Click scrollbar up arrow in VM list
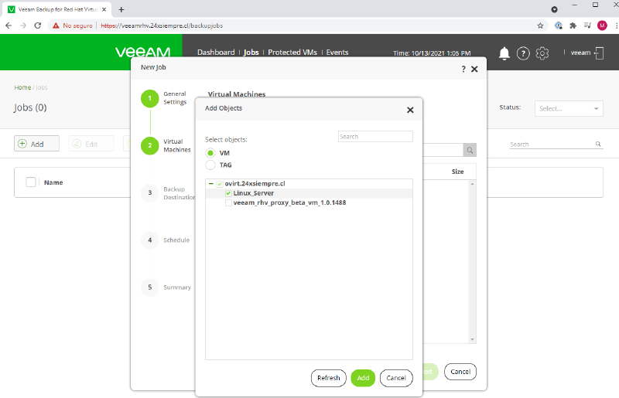619x398 pixels. click(472, 184)
